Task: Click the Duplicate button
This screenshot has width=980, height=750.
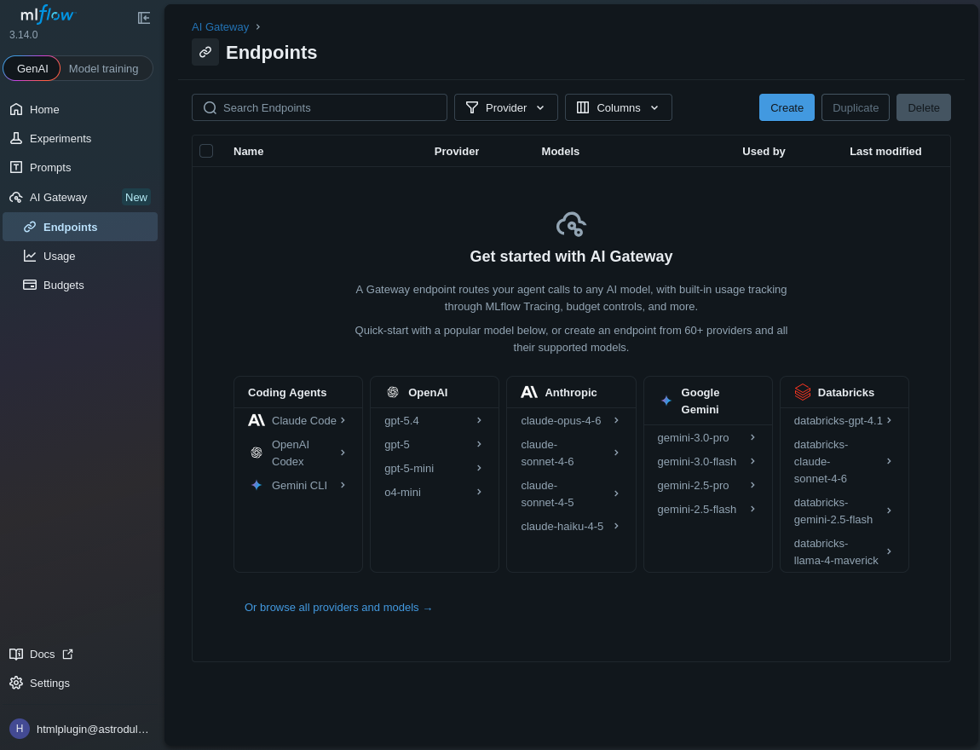Action: point(855,107)
